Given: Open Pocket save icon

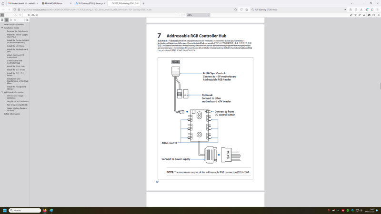Looking at the screenshot, I should 356,10.
